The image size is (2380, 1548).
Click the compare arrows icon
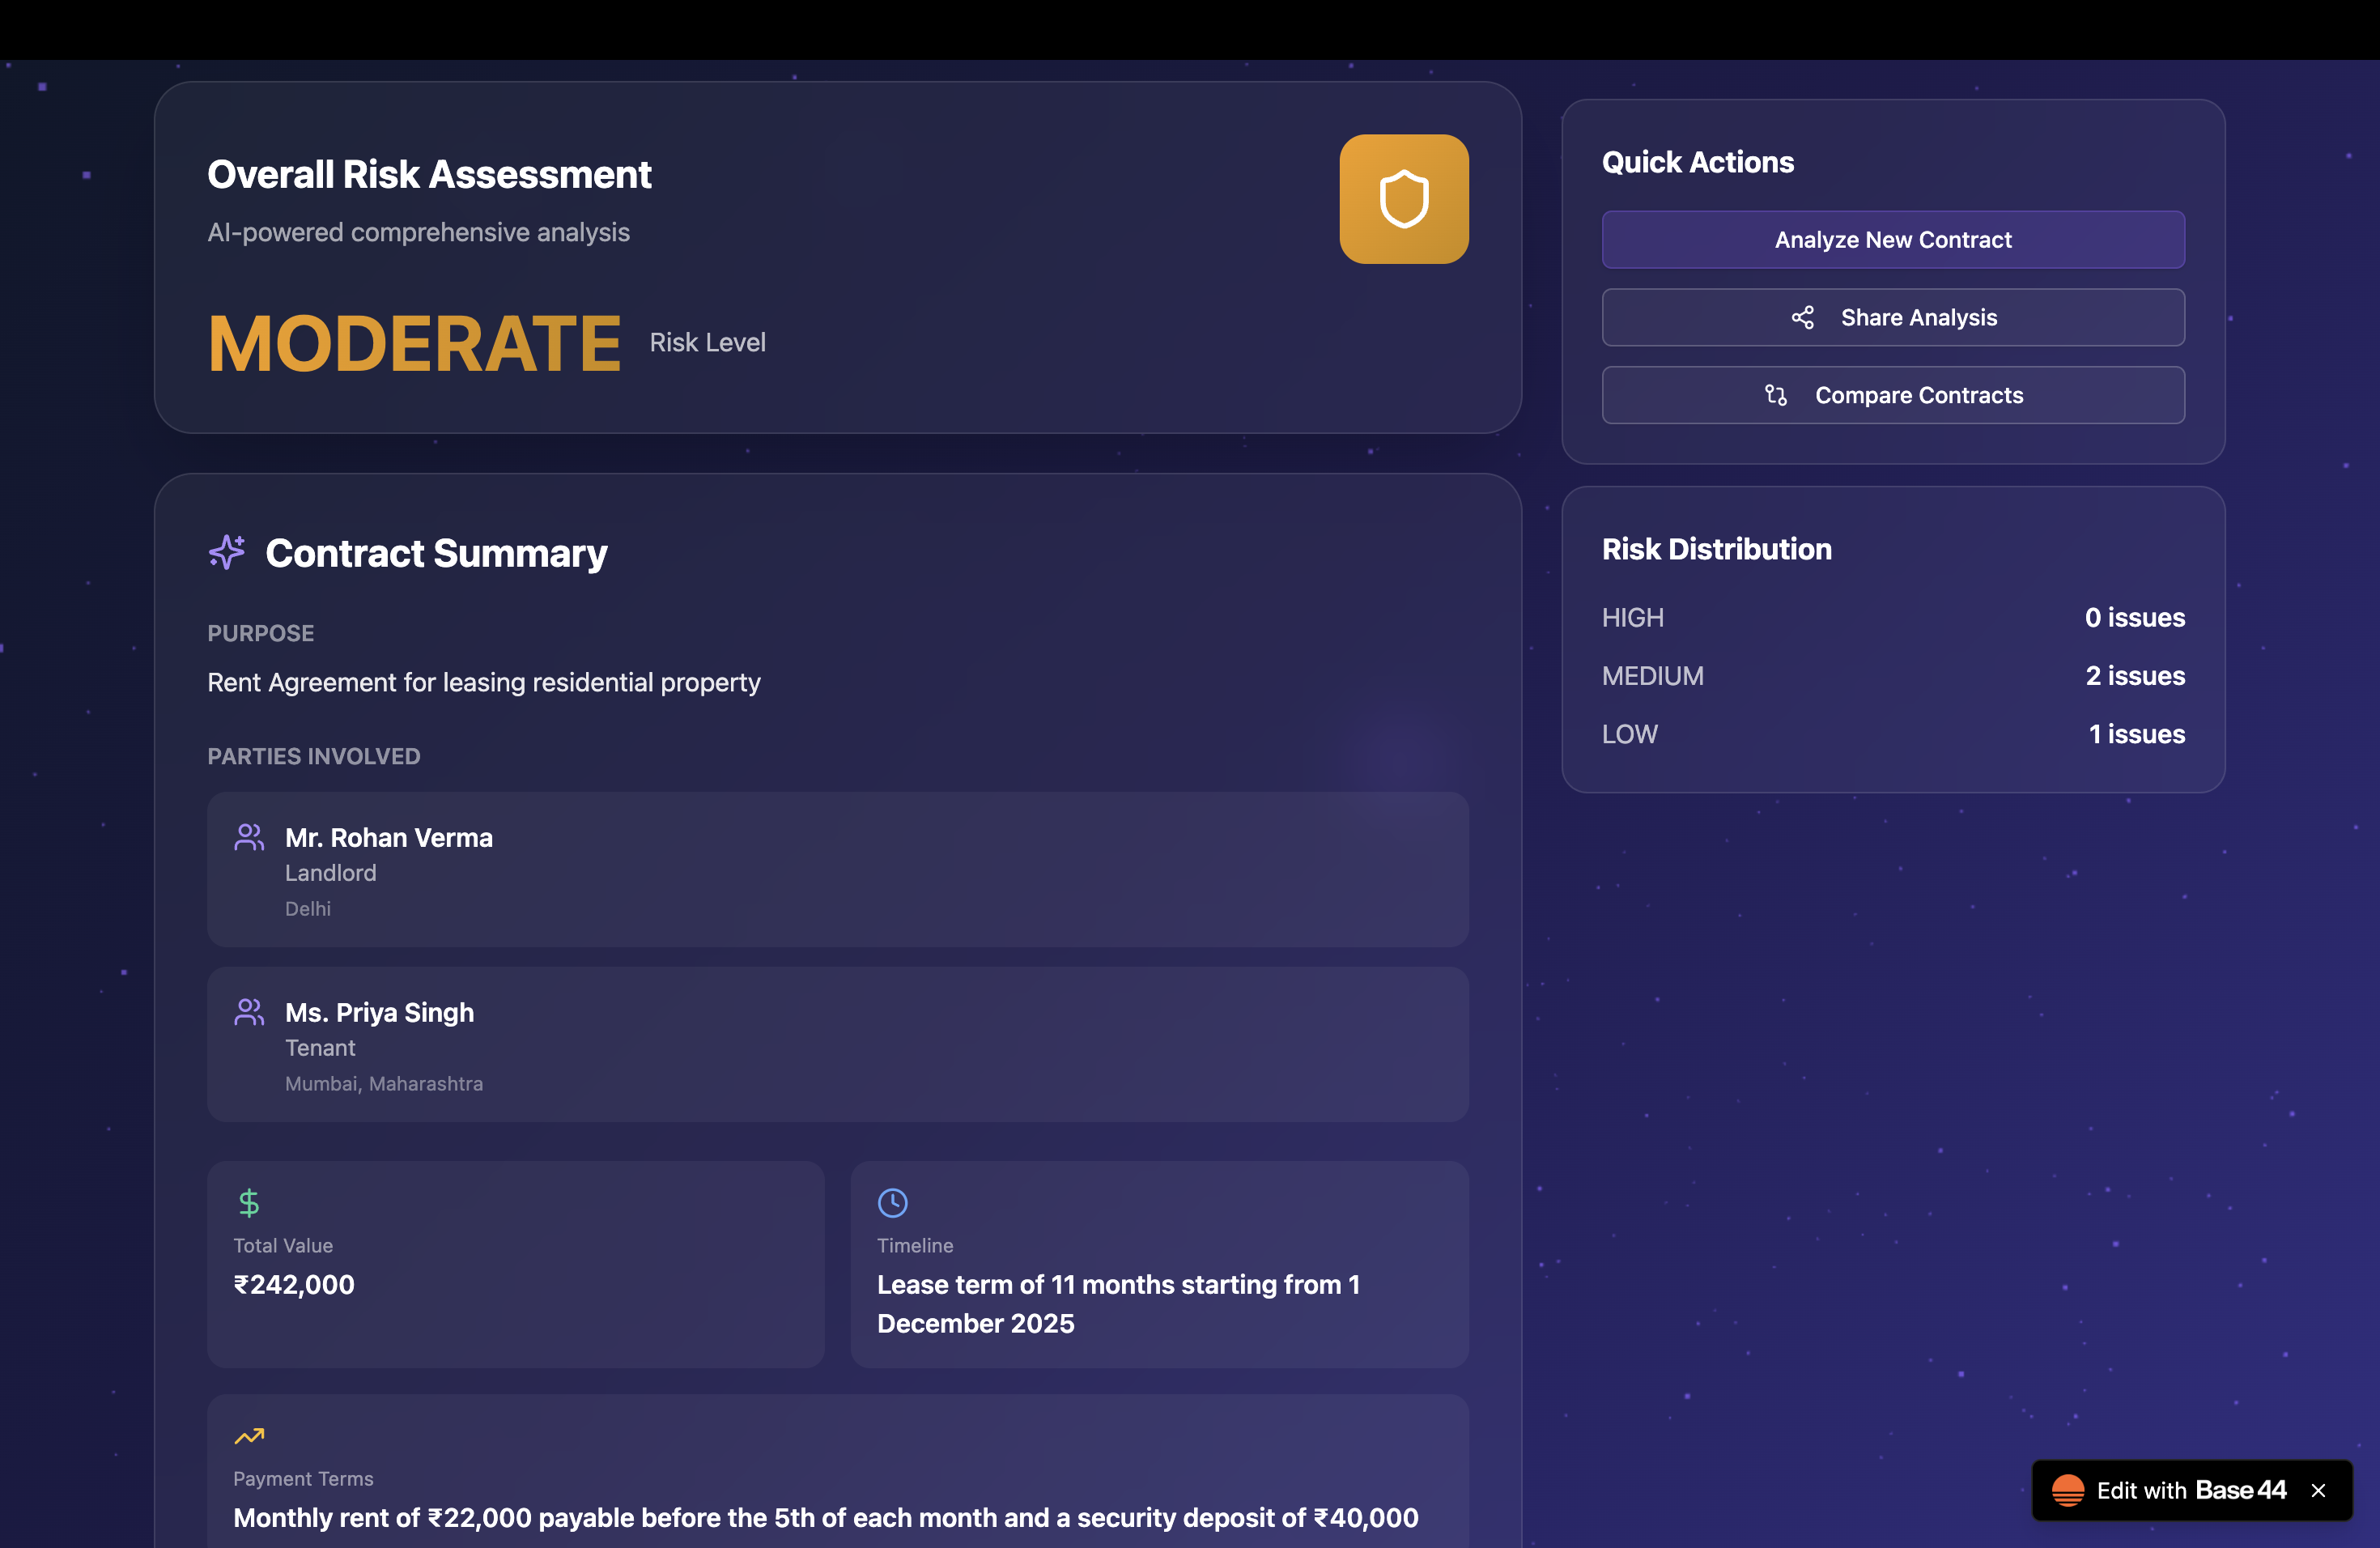coord(1776,396)
